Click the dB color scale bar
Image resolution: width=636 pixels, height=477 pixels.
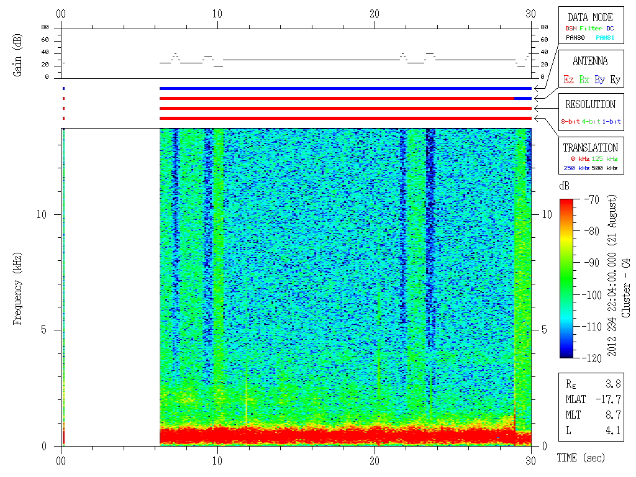coord(566,278)
